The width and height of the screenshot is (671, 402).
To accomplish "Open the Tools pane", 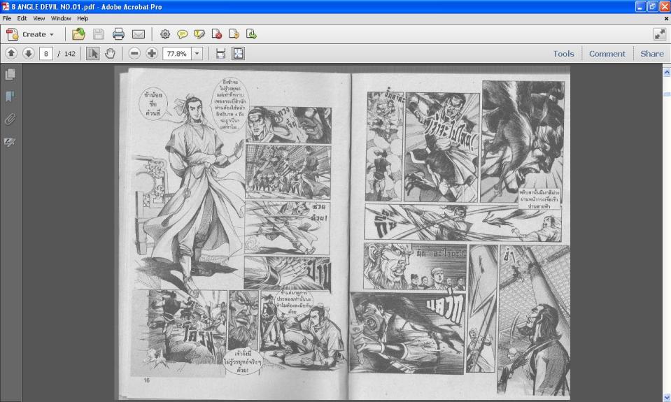I will click(563, 54).
